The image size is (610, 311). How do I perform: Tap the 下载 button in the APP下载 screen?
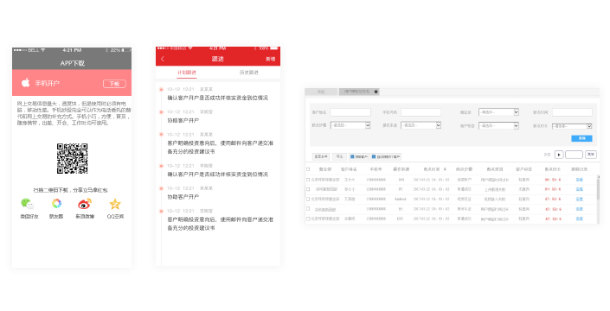[114, 84]
